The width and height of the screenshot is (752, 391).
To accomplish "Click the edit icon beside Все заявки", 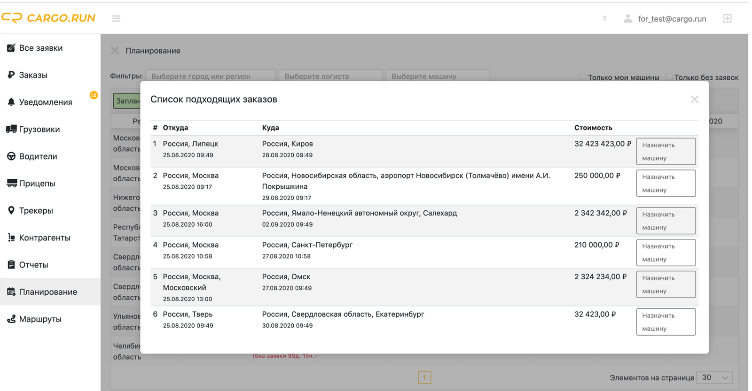I will pos(11,48).
